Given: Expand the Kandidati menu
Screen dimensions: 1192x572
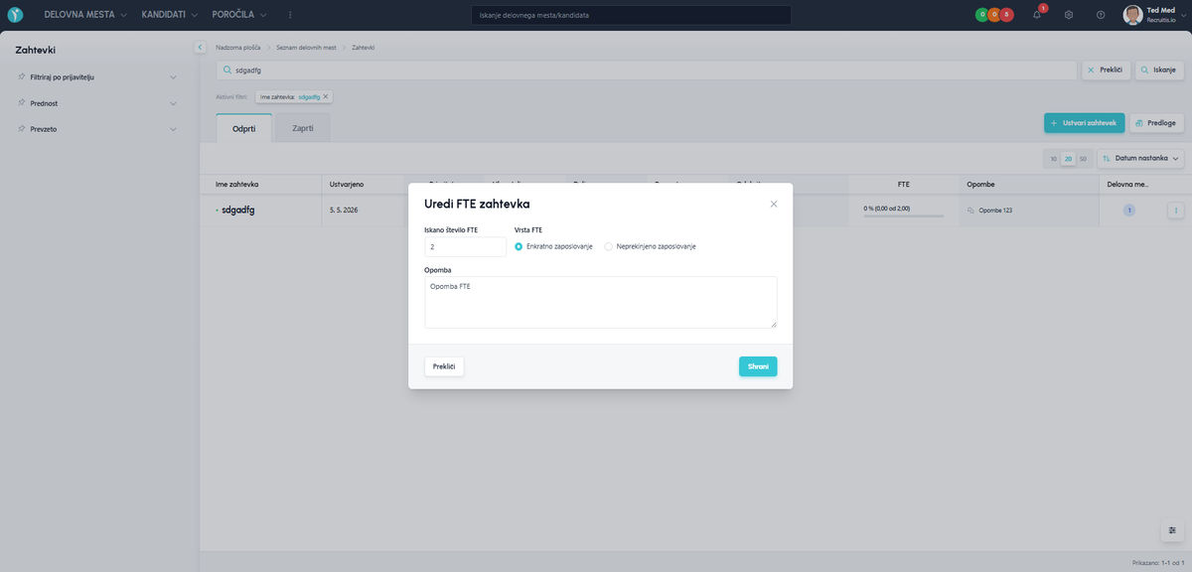Looking at the screenshot, I should tap(170, 15).
